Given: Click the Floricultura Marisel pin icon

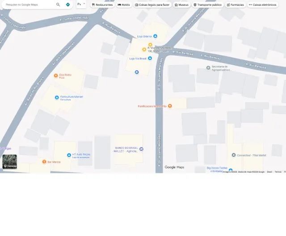Looking at the screenshot, I should pos(57,97).
